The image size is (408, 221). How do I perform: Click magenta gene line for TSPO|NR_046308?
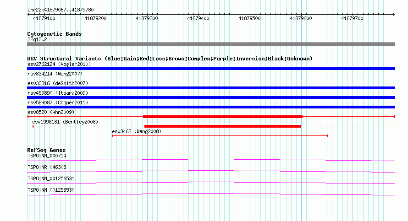[x=211, y=171]
